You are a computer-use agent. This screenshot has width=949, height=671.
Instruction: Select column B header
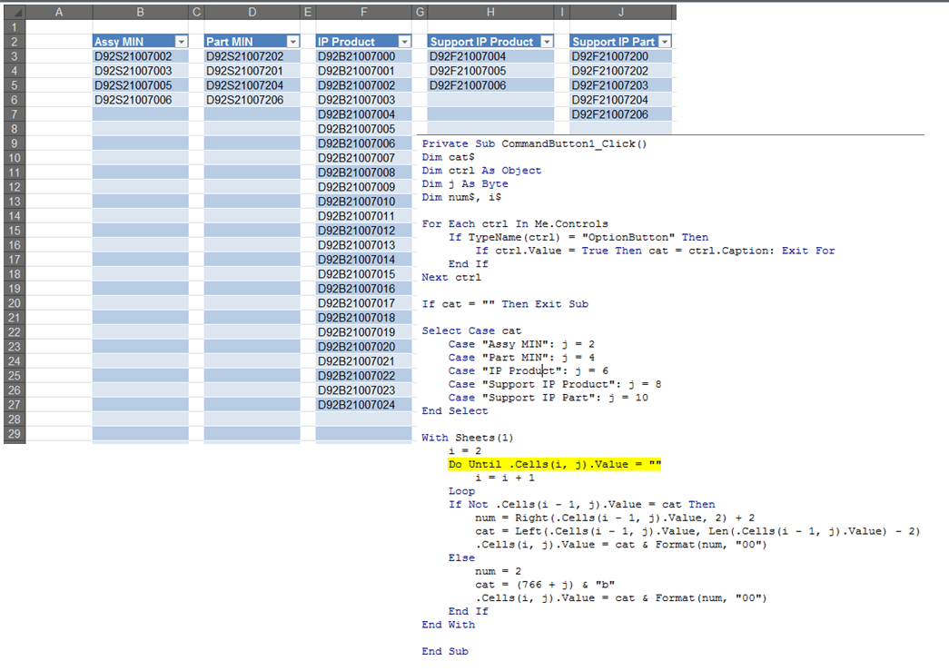coord(140,12)
